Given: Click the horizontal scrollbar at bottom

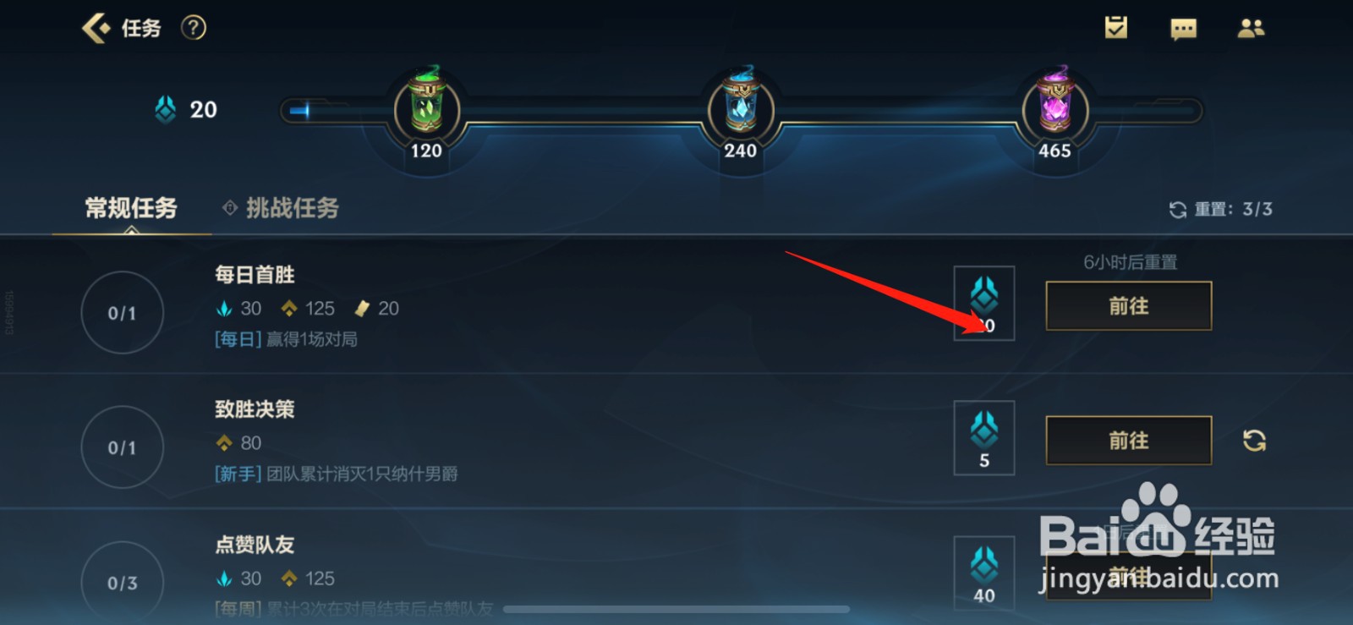Looking at the screenshot, I should pyautogui.click(x=676, y=609).
